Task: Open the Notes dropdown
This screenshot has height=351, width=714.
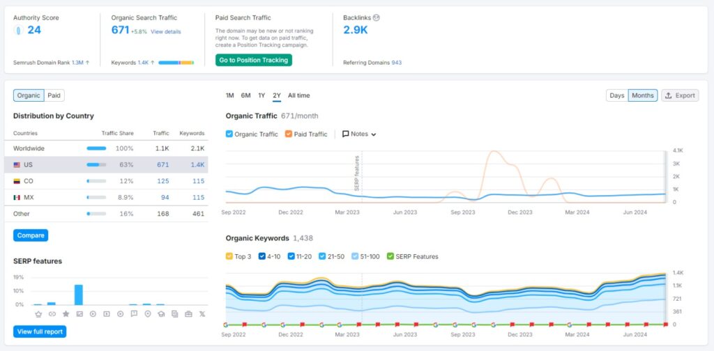Action: pos(359,134)
